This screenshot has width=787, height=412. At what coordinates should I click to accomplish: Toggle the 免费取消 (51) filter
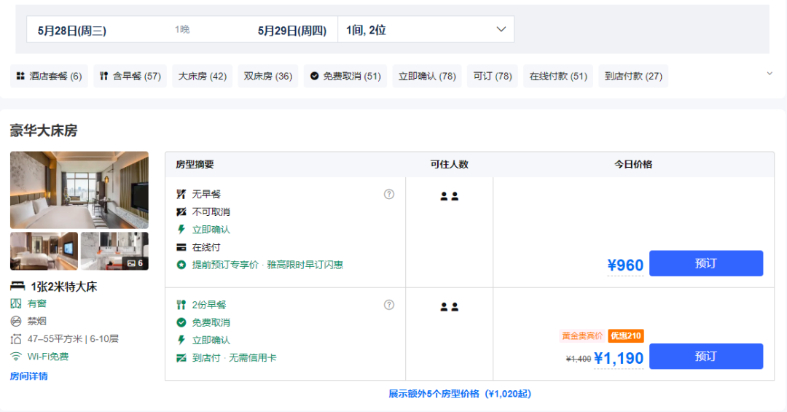(345, 76)
